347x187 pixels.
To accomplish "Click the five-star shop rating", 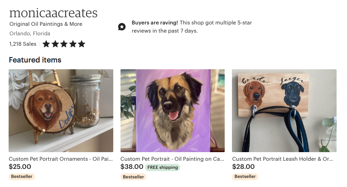I will pyautogui.click(x=64, y=44).
